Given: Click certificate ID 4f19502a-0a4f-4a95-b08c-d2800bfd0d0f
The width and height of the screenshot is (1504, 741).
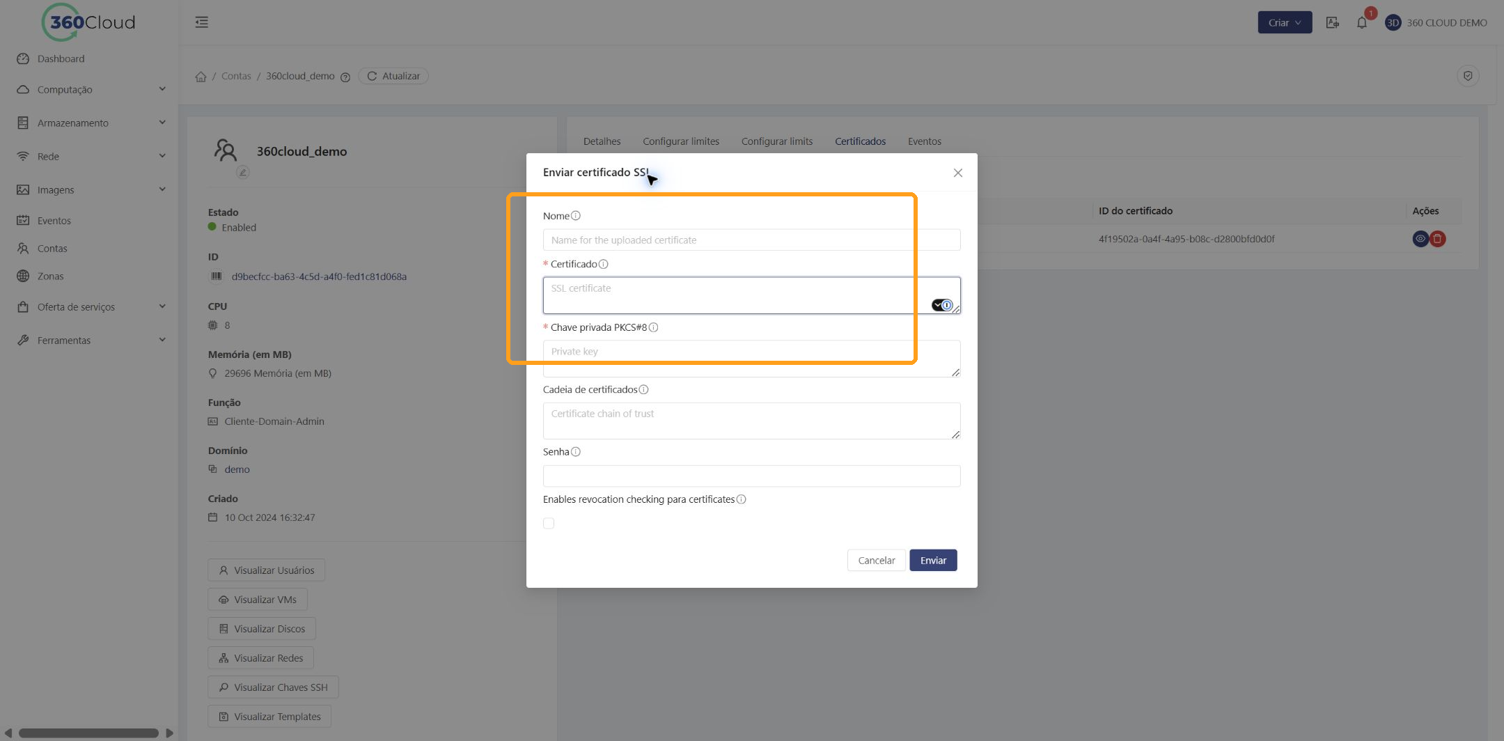Looking at the screenshot, I should 1186,239.
